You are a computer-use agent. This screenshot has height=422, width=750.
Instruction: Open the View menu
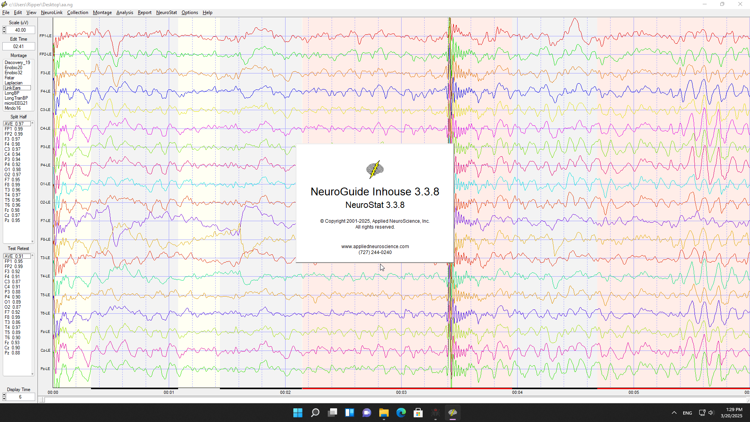(31, 13)
